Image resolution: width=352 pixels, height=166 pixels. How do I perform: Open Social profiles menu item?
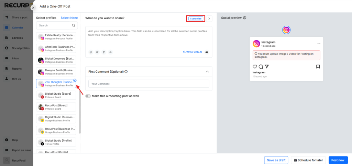pyautogui.click(x=21, y=48)
